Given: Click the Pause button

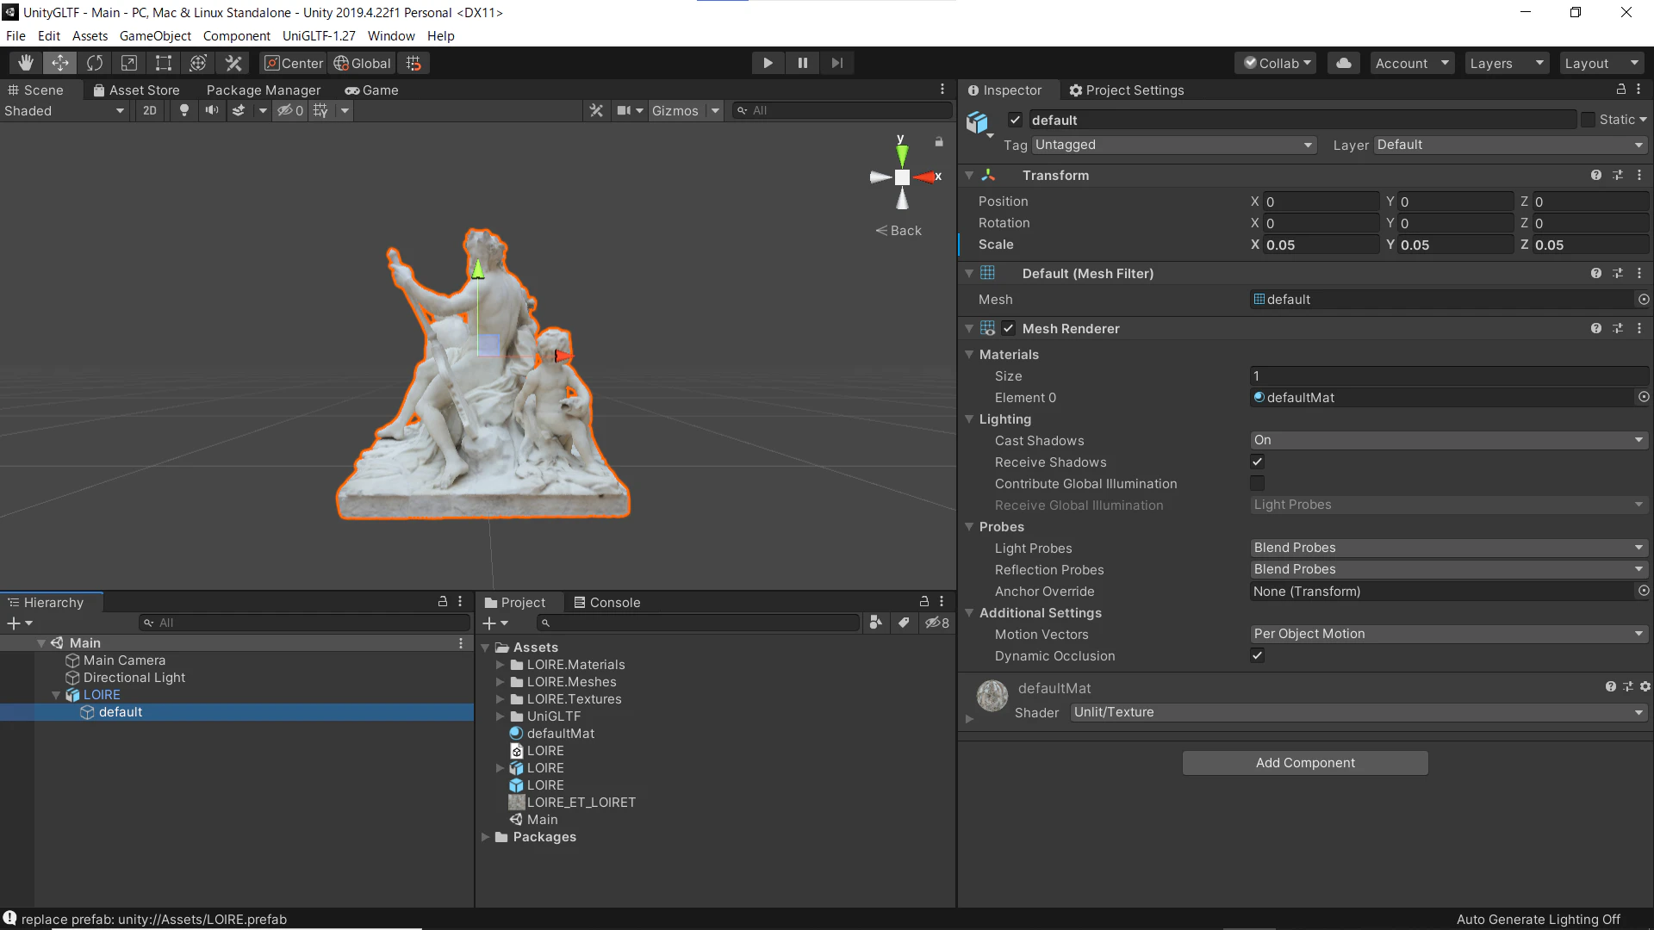Looking at the screenshot, I should [802, 63].
